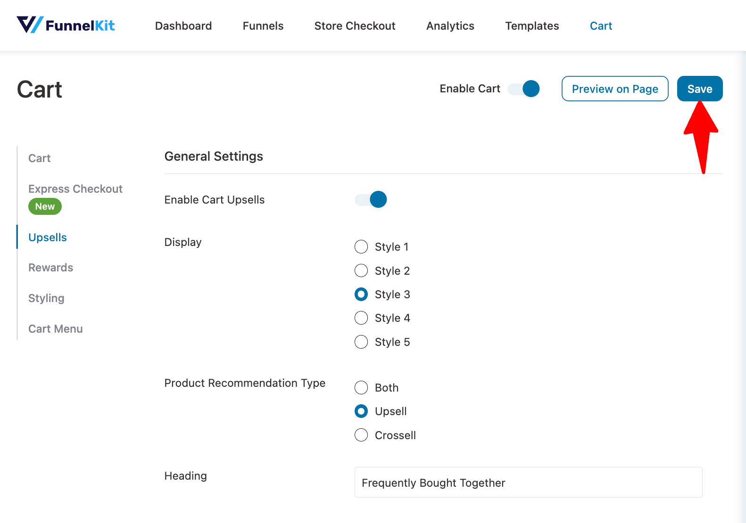Screen dimensions: 746x523
Task: Click the FunnelKit logo
Action: (x=66, y=25)
